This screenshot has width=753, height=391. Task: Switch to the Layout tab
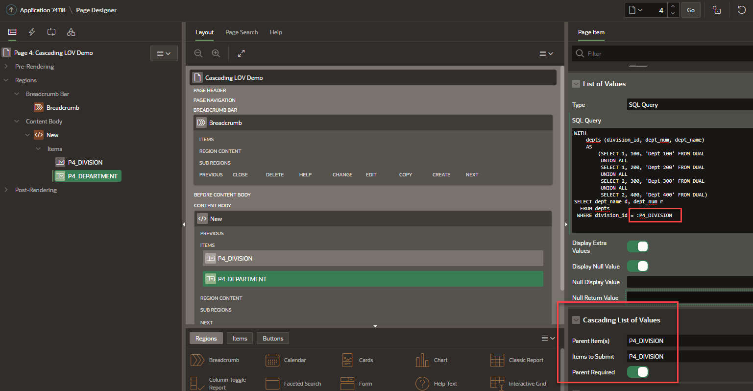coord(204,32)
